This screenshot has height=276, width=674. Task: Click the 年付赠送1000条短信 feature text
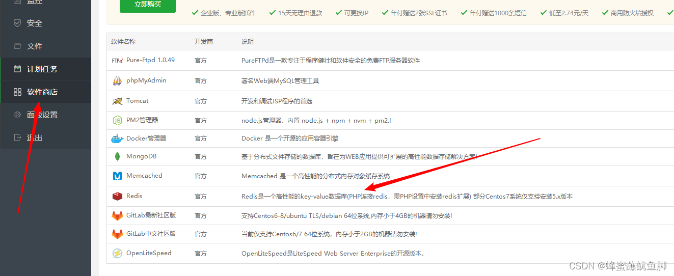pyautogui.click(x=498, y=13)
